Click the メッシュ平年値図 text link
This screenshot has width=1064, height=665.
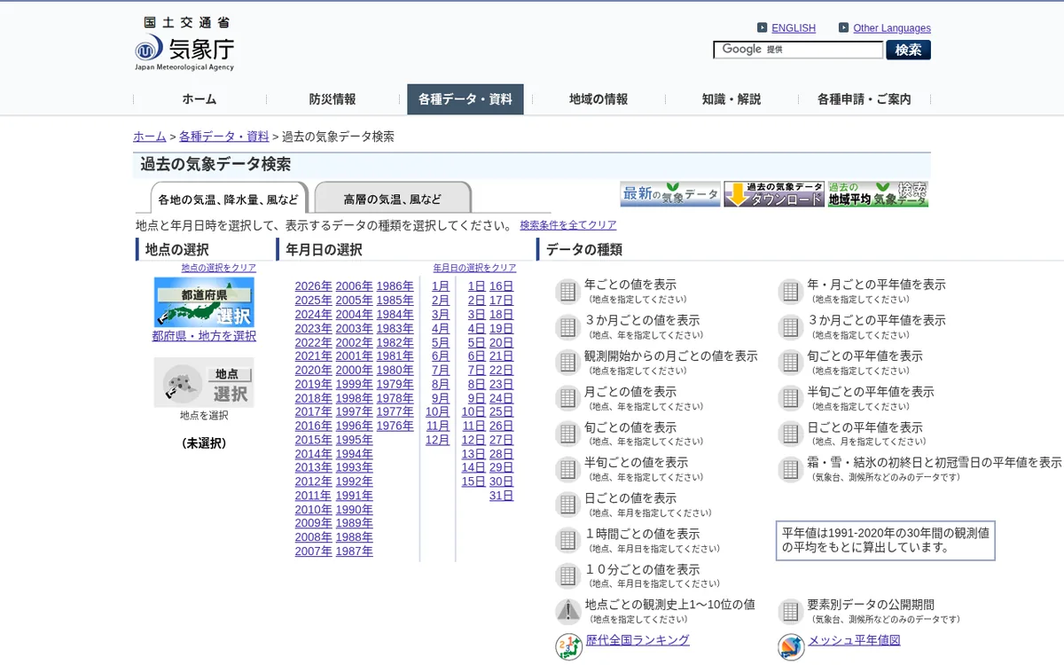(854, 640)
